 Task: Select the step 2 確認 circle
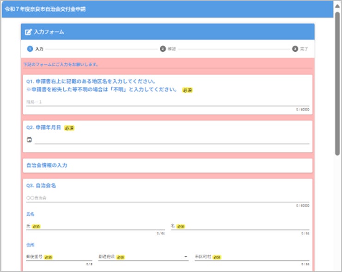pos(163,49)
